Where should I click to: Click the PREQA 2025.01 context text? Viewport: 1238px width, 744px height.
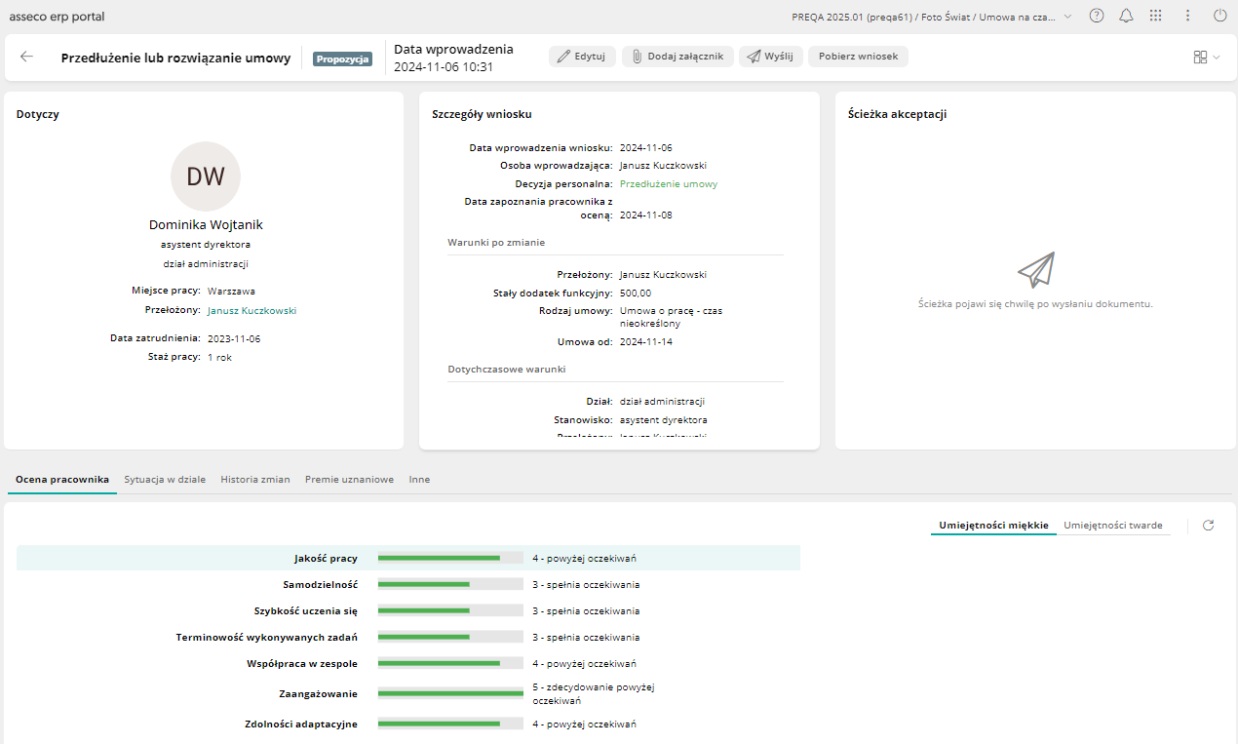[924, 17]
